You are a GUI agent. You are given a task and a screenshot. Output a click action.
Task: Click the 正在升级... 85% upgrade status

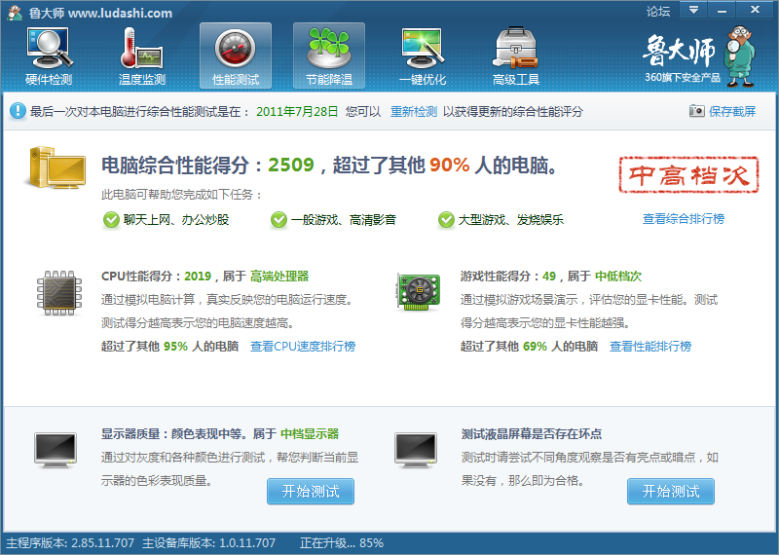click(x=342, y=543)
